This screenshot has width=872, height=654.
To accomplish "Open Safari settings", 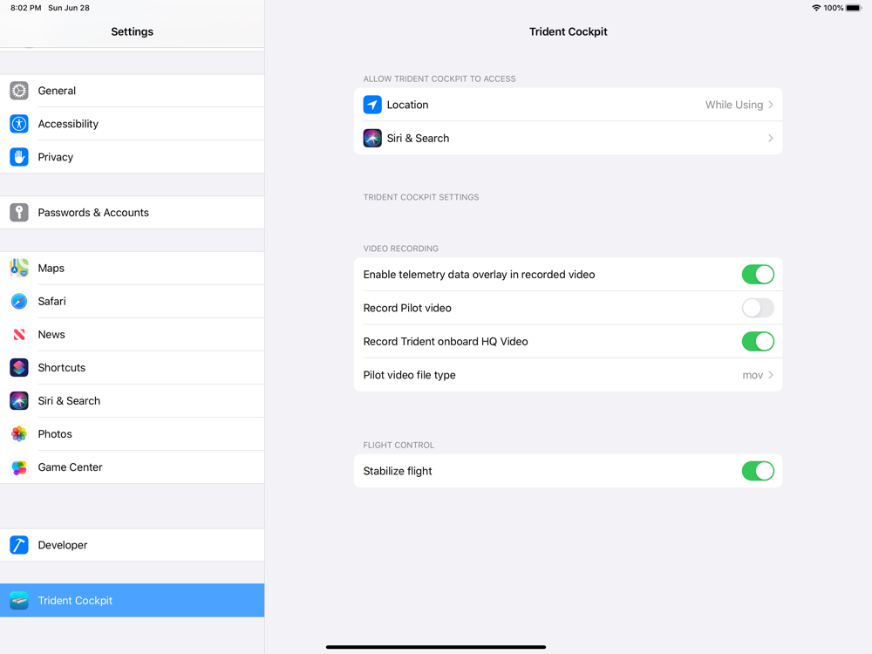I will (x=132, y=301).
